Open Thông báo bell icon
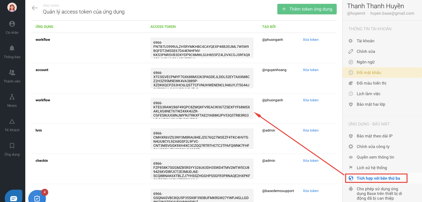 (12, 48)
